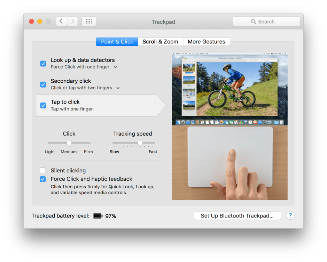Click the gesture demo video preview
Viewport: 327px width, 262px height.
[229, 127]
